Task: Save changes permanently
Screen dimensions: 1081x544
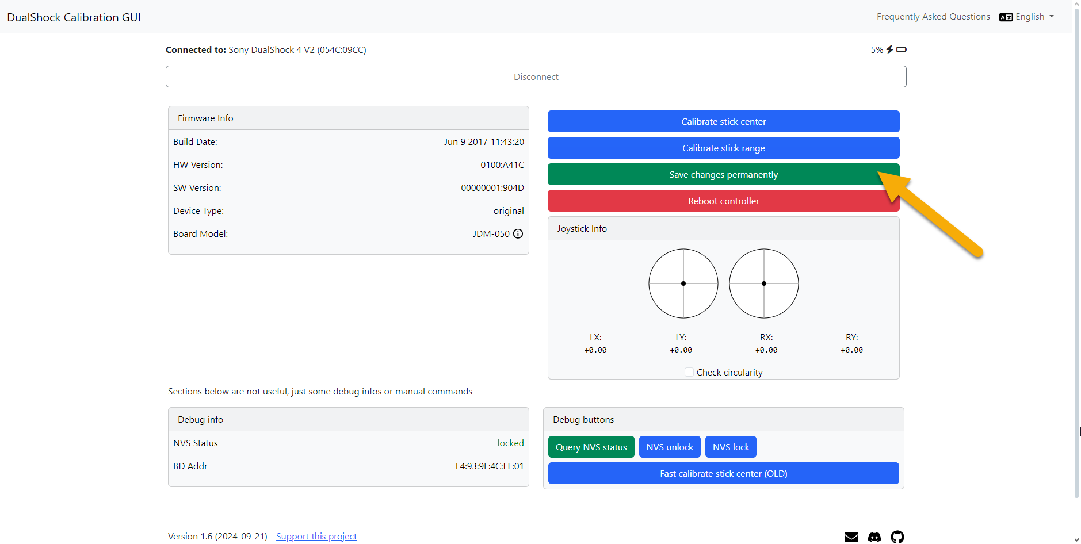Action: (x=723, y=174)
